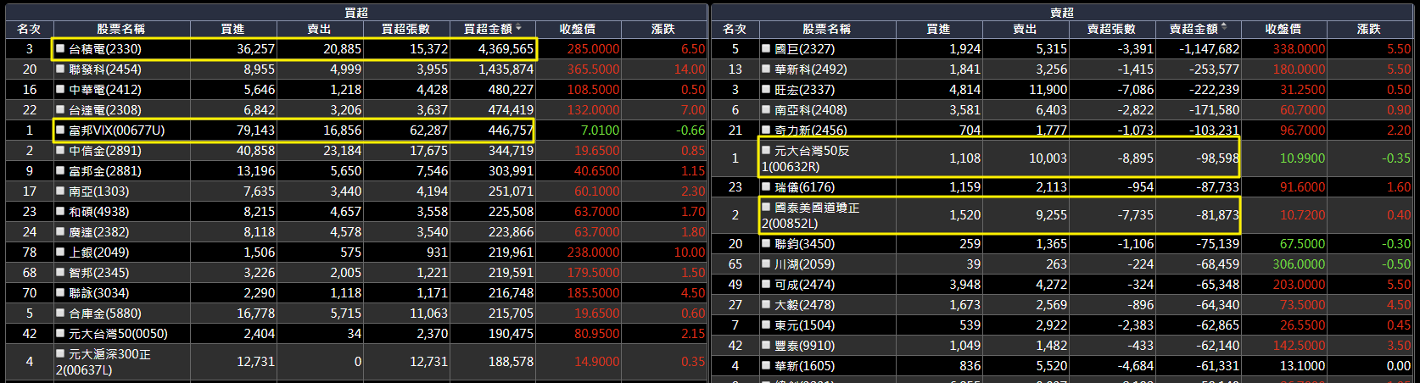Click stock name 瑞儀(6176)

pyautogui.click(x=805, y=187)
